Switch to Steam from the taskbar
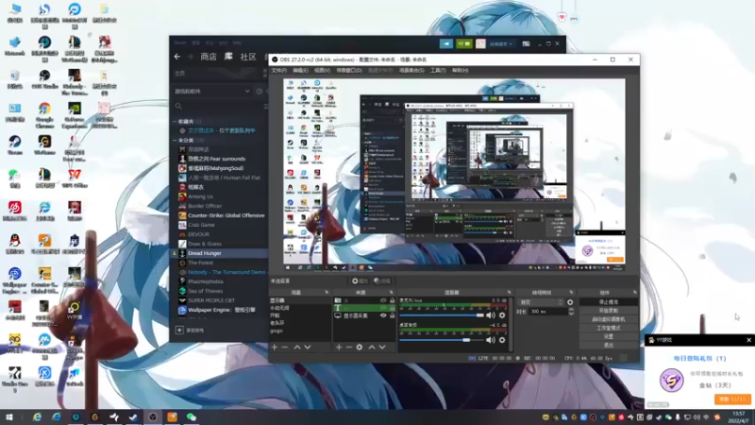This screenshot has width=755, height=425. tap(133, 417)
